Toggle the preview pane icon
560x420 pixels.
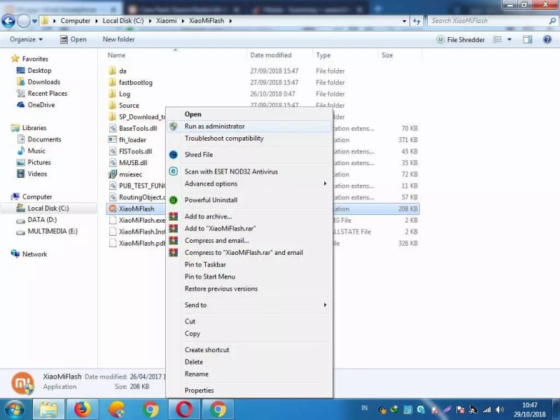[x=528, y=40]
